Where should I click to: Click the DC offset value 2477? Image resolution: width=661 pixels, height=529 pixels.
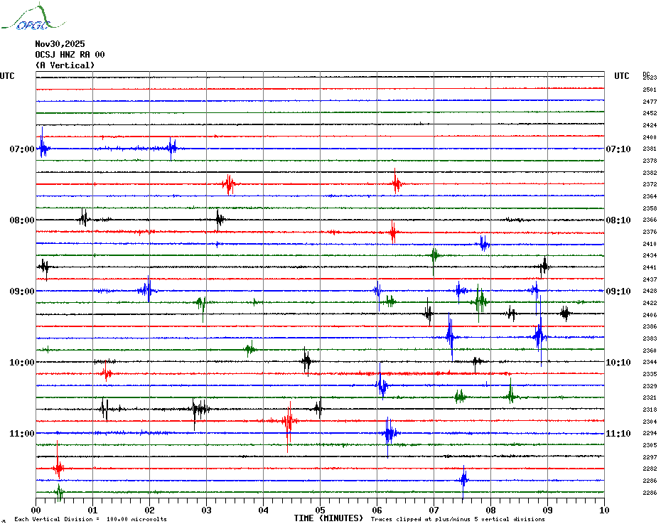point(650,102)
